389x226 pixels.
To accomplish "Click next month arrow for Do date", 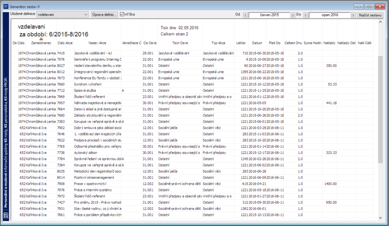I will 353,15.
